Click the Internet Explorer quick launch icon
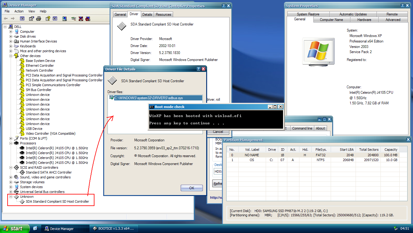Image resolution: width=413 pixels, height=233 pixels. pyautogui.click(x=35, y=228)
